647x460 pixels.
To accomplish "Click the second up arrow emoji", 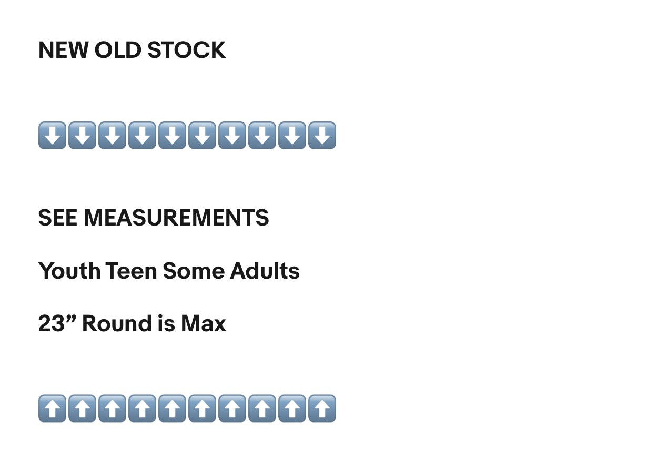I will tap(82, 408).
